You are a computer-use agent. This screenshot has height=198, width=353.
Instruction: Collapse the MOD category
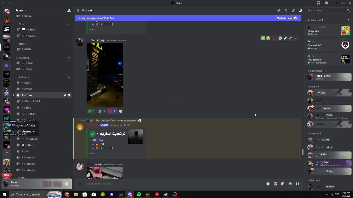22,44
